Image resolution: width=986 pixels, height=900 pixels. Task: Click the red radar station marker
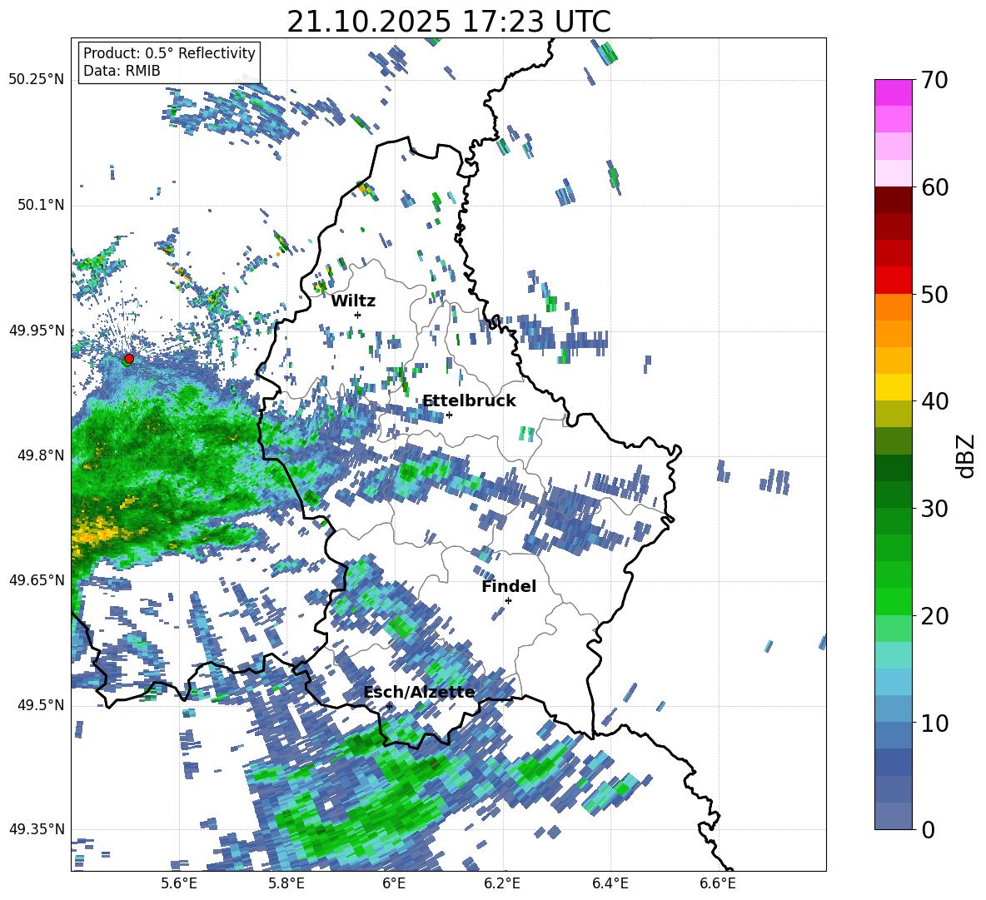tap(129, 358)
